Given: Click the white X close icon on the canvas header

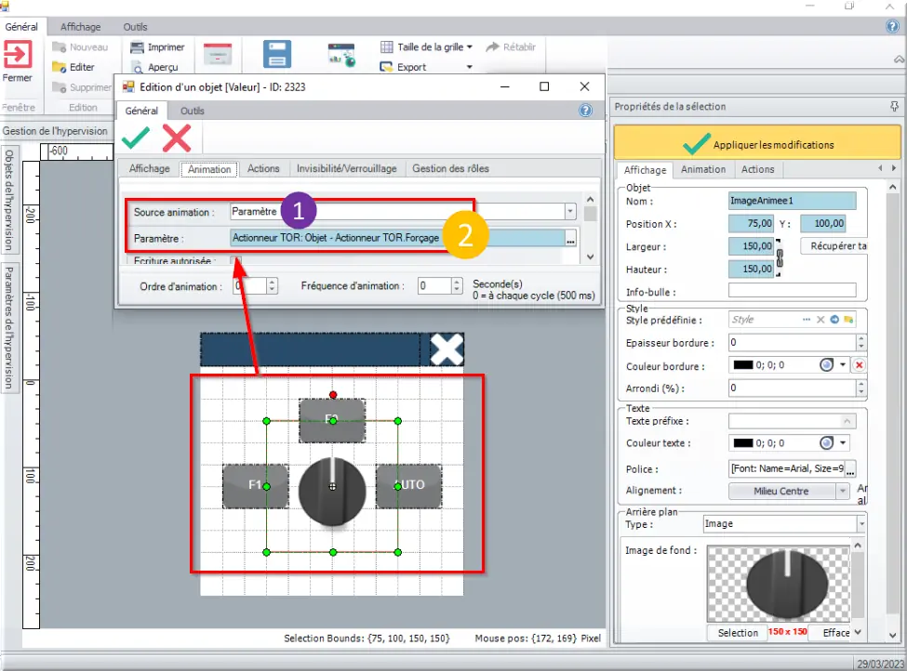Looking at the screenshot, I should (447, 349).
